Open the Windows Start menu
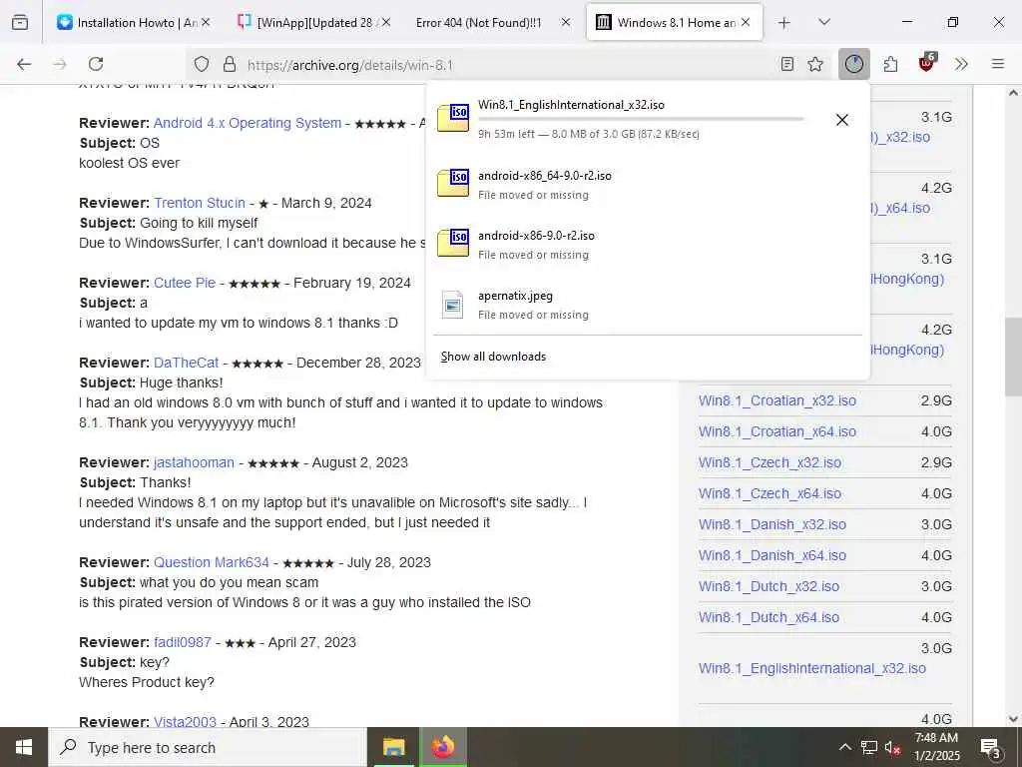 24,747
